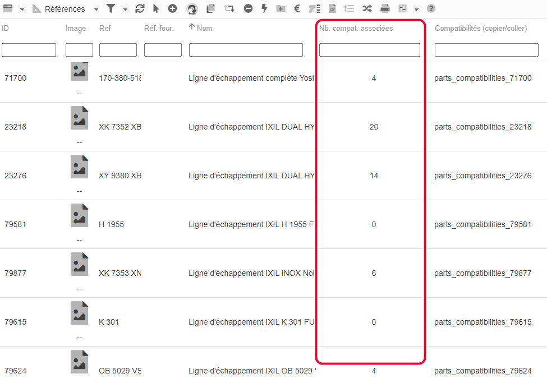Sort by the Nom column header
The width and height of the screenshot is (547, 383).
(x=204, y=28)
